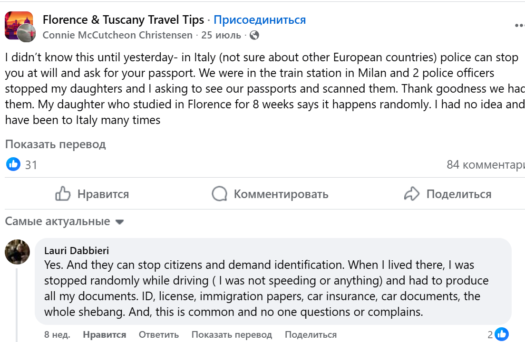Like Lauri Dabbieri's comment

tap(104, 334)
